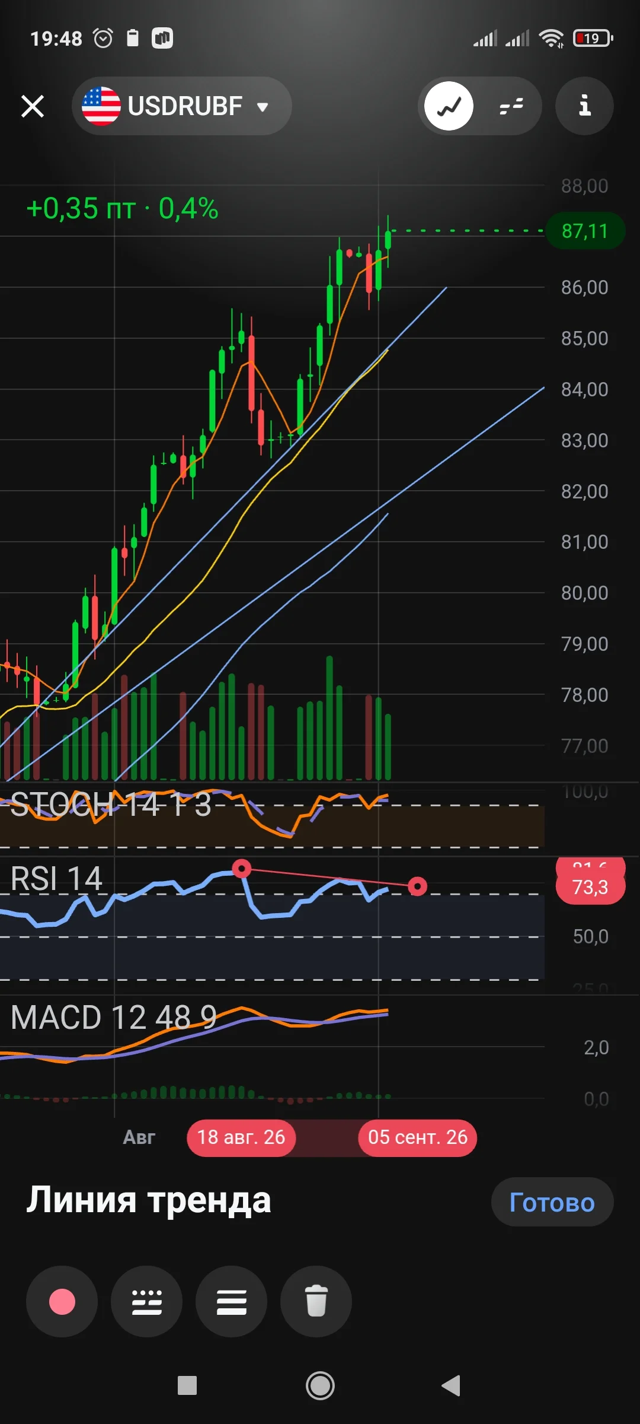The width and height of the screenshot is (640, 1424).
Task: Tap the battery indicator in status bar
Action: [593, 39]
